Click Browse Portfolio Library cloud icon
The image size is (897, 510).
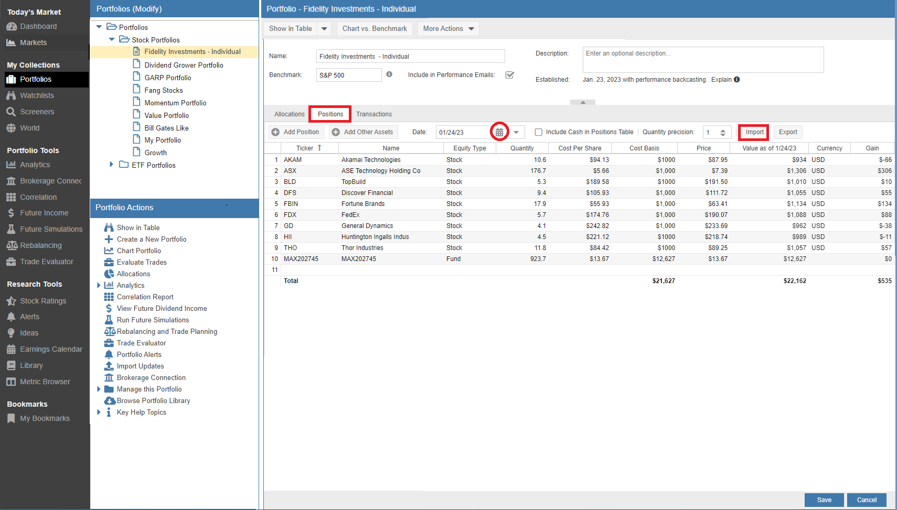click(110, 401)
